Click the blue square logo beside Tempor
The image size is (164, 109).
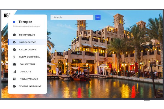point(14,22)
